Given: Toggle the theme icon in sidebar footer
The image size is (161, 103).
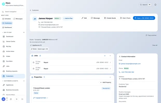Looking at the screenshot, I should pos(17,99).
